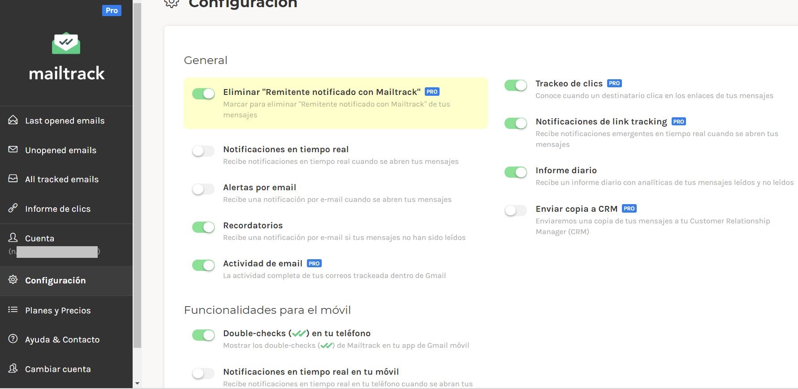The width and height of the screenshot is (798, 389).
Task: Turn off Double-checks en tu teléfono toggle
Action: [x=203, y=335]
